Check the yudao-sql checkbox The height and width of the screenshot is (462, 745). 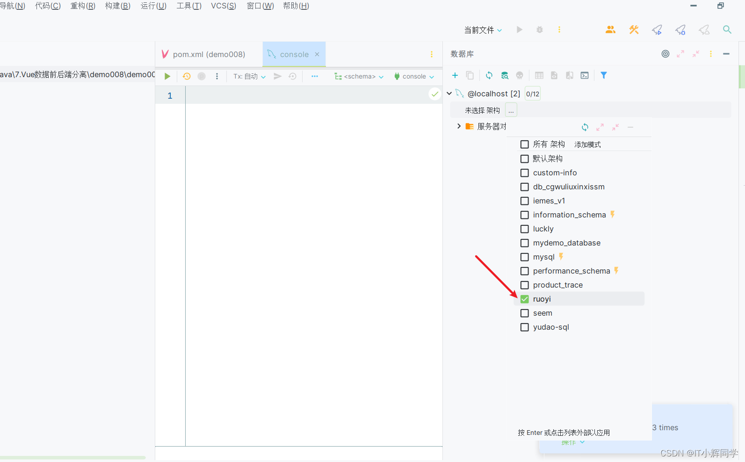tap(525, 327)
